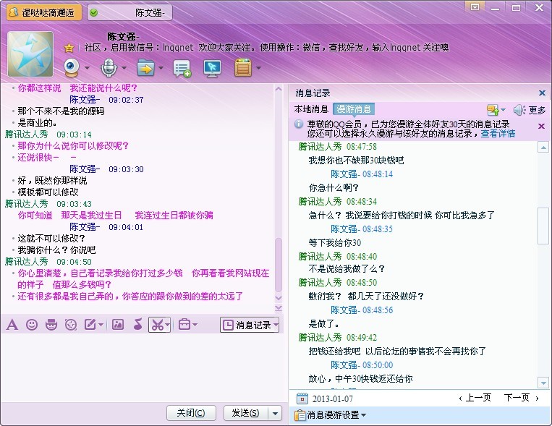Go to 下一页 of message history
Screen dimensions: 552x426
[x=522, y=398]
